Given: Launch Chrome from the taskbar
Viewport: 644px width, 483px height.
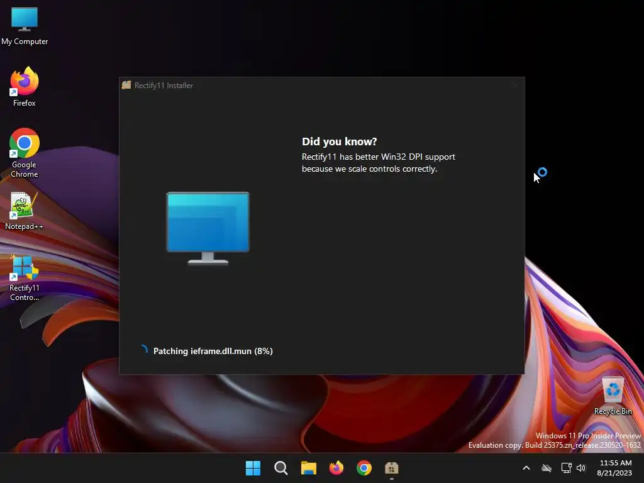Looking at the screenshot, I should [364, 468].
